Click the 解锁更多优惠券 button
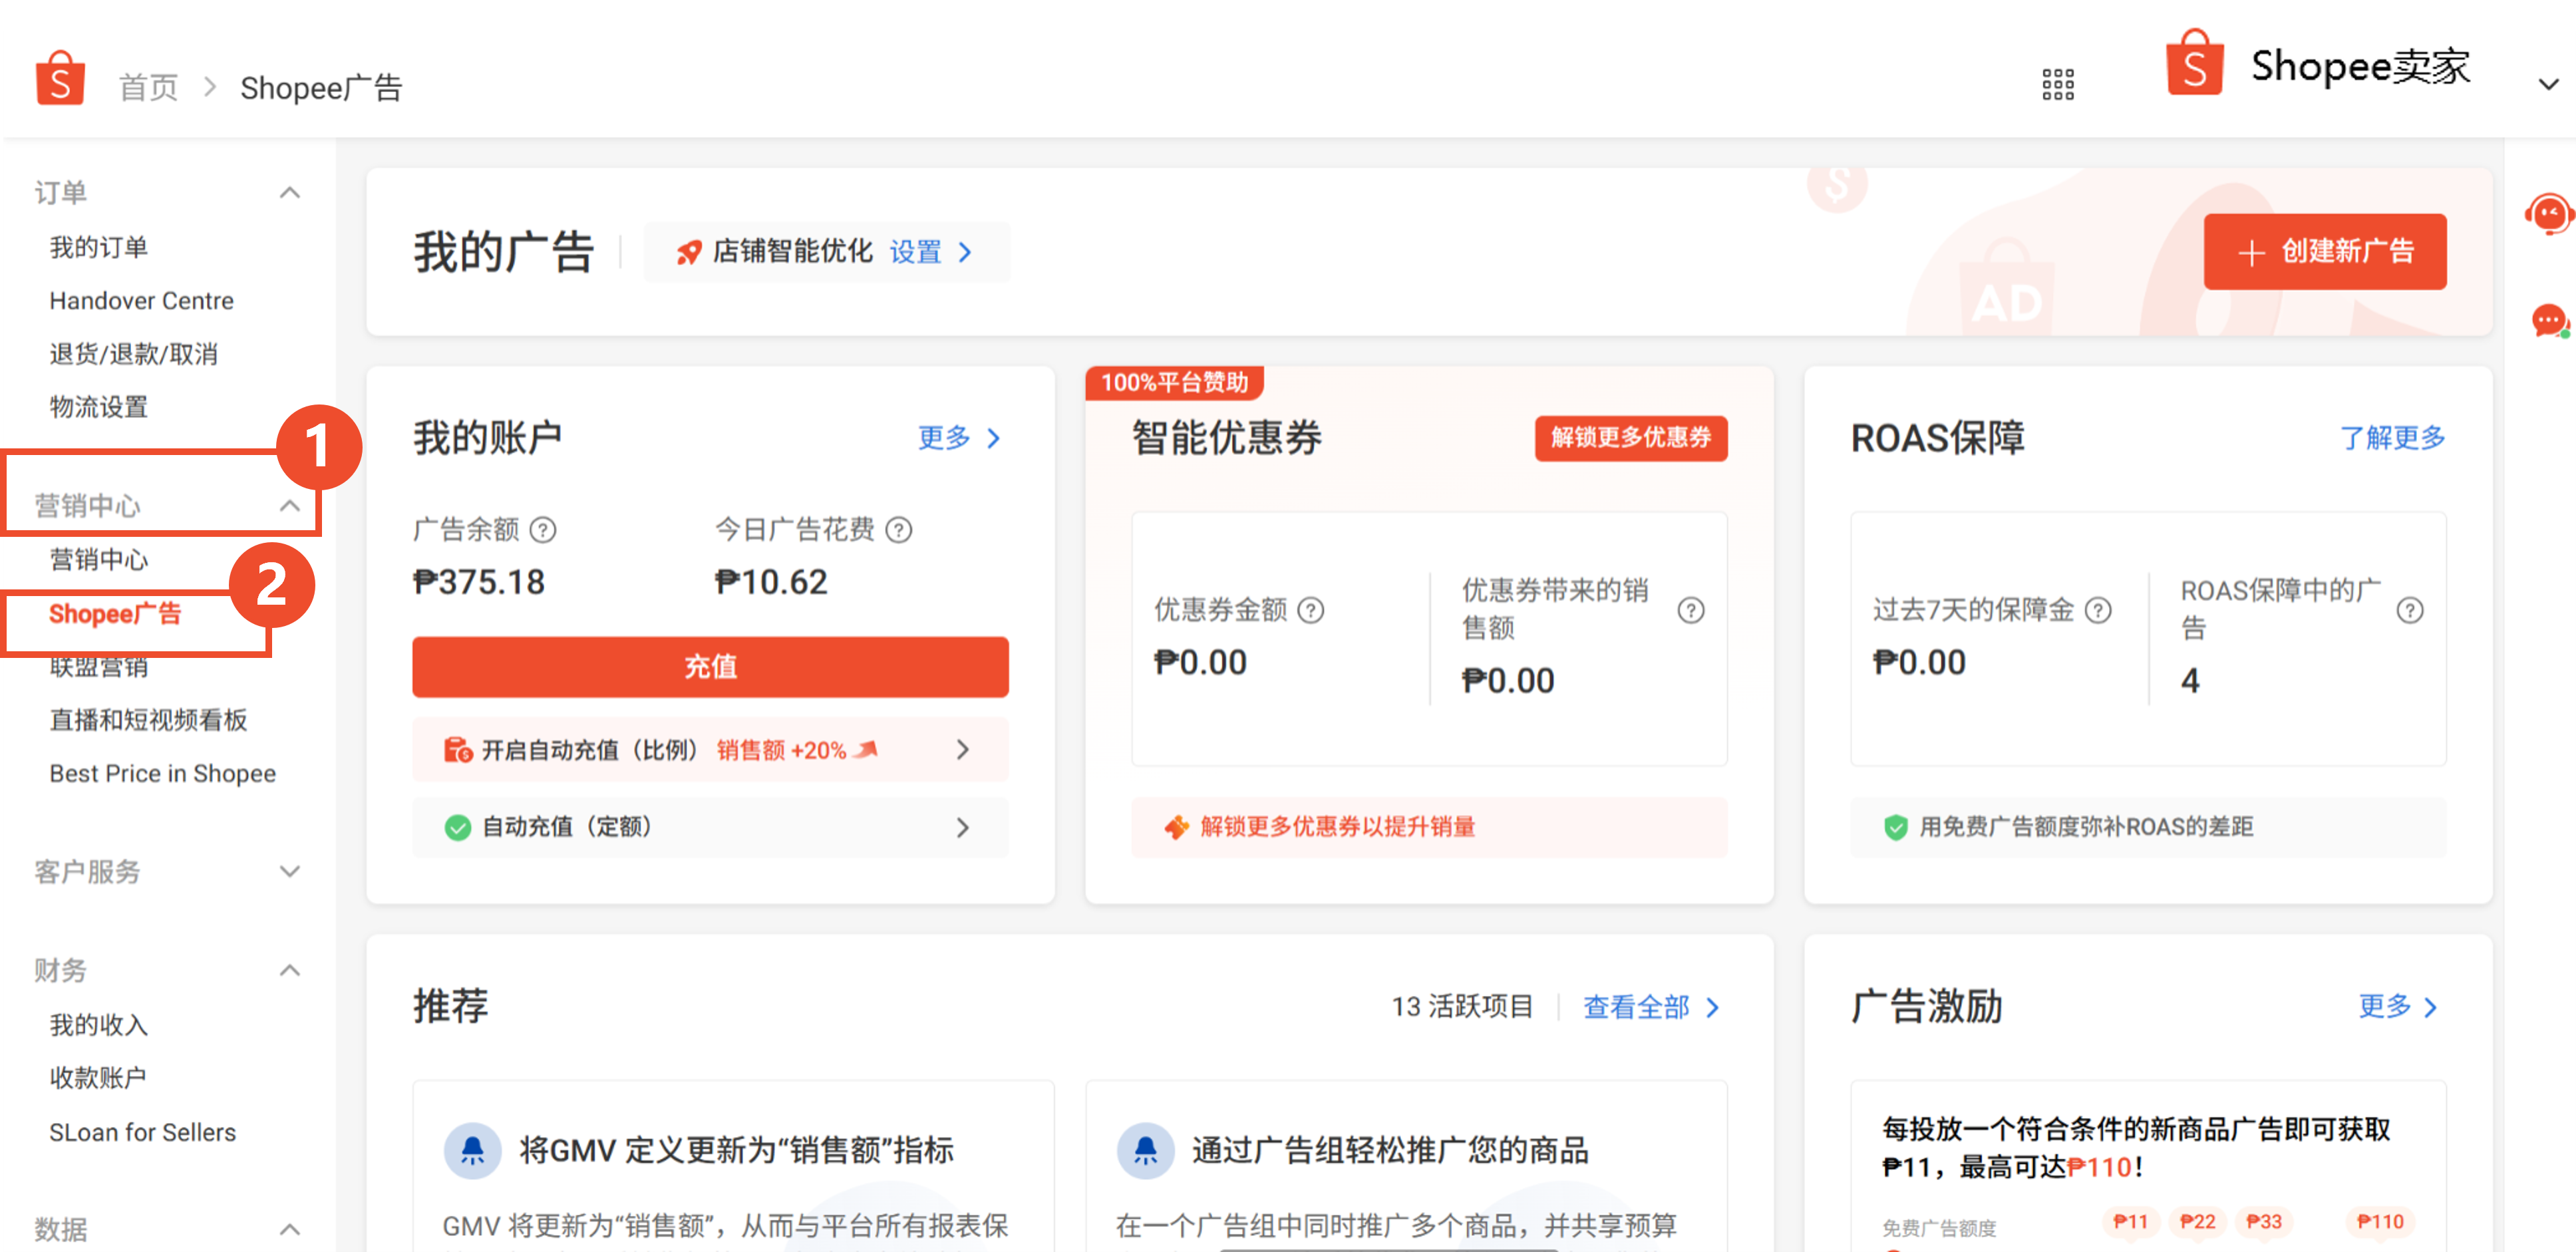 1630,437
